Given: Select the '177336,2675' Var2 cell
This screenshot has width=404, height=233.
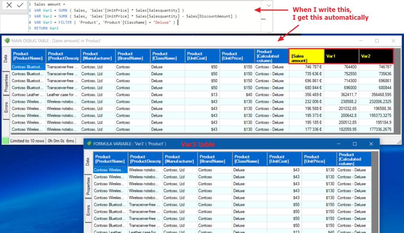Looking at the screenshot, I should [x=376, y=129].
